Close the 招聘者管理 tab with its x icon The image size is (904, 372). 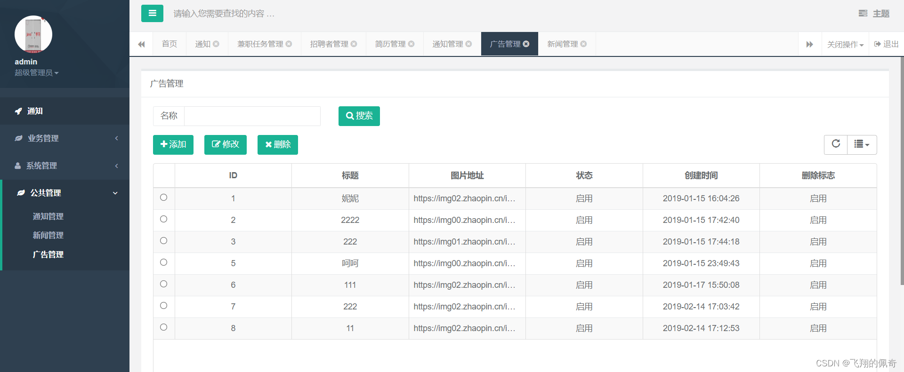(354, 44)
